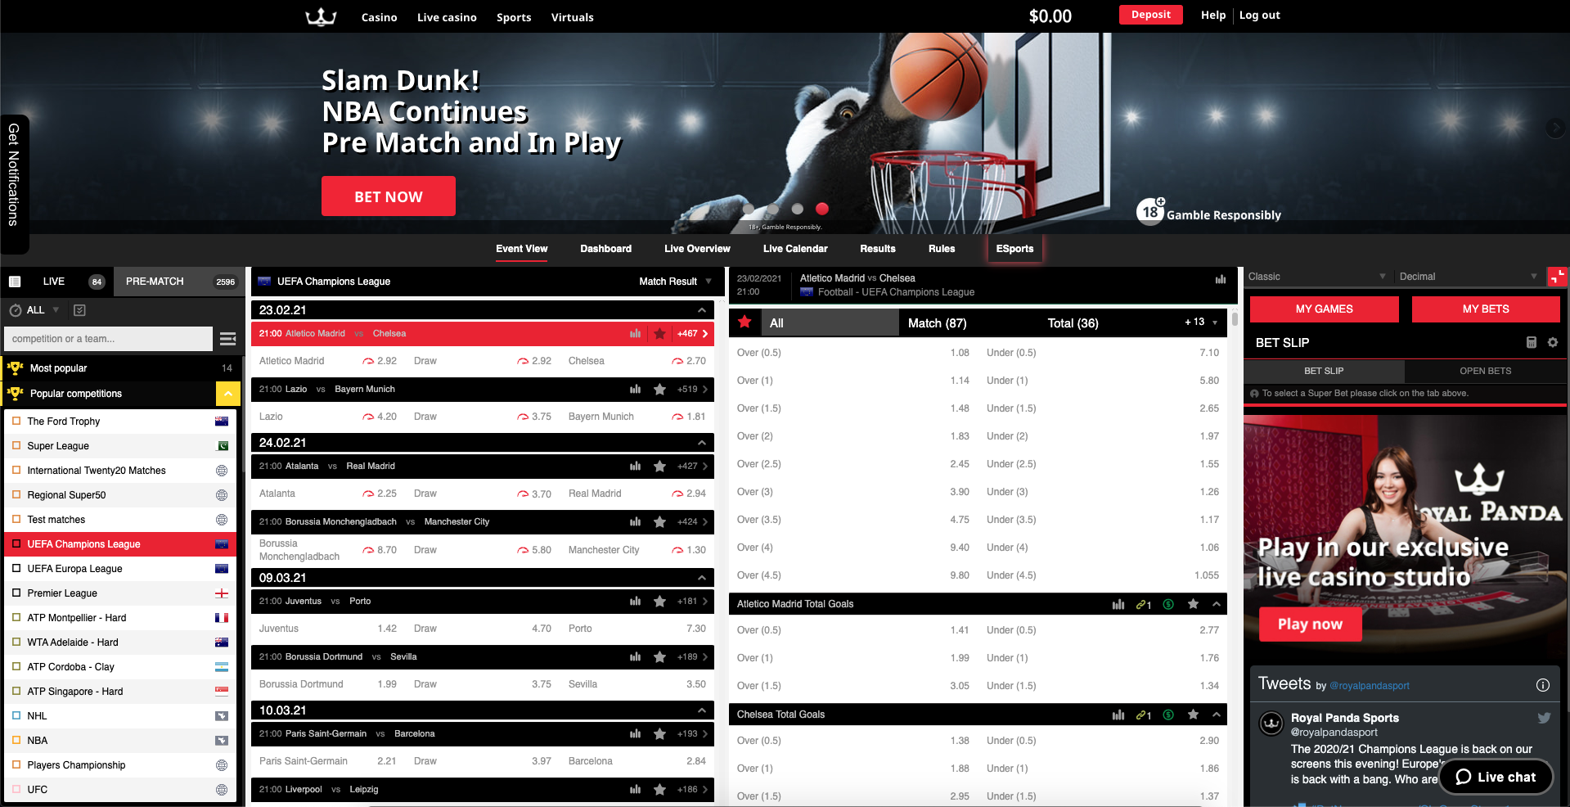Open Twitter info icon in Tweets widget
This screenshot has width=1570, height=807.
point(1542,685)
